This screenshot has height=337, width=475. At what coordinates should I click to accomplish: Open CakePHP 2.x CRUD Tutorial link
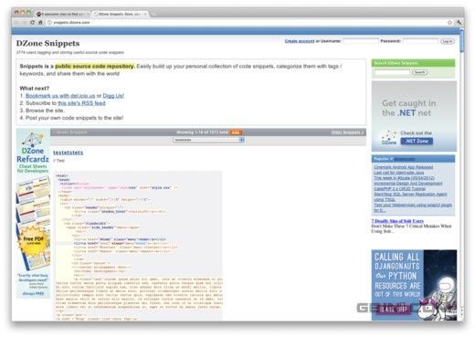pos(400,189)
